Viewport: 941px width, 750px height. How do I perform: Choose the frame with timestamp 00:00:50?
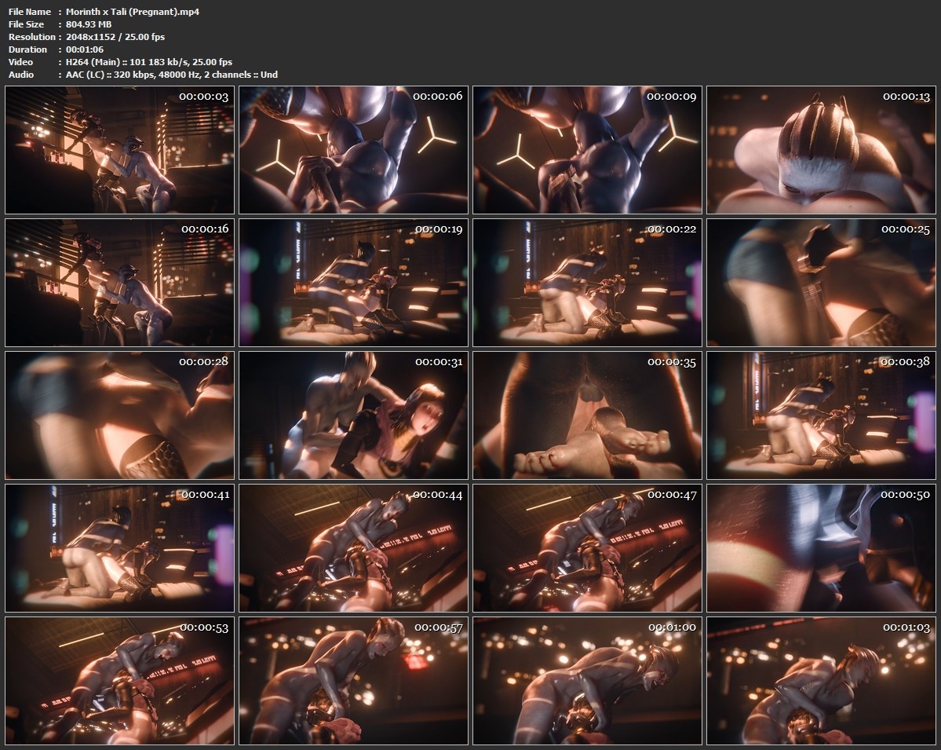821,548
